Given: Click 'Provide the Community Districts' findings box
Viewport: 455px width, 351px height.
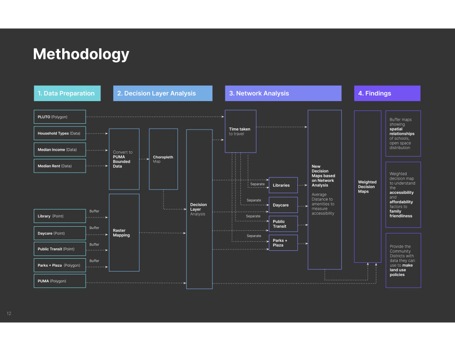Looking at the screenshot, I should point(403,260).
